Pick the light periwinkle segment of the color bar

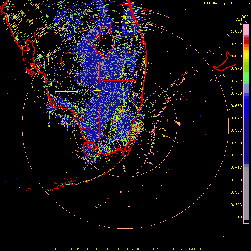pos(246,89)
